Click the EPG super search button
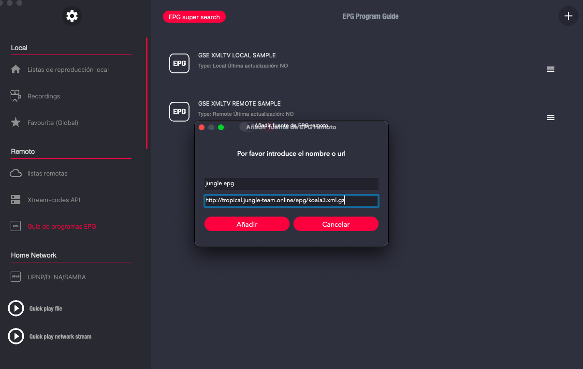The image size is (583, 369). [x=194, y=17]
